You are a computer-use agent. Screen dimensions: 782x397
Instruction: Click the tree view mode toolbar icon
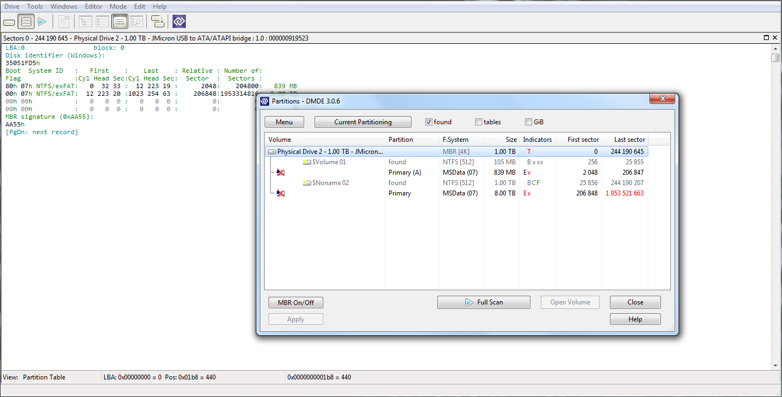pos(85,22)
